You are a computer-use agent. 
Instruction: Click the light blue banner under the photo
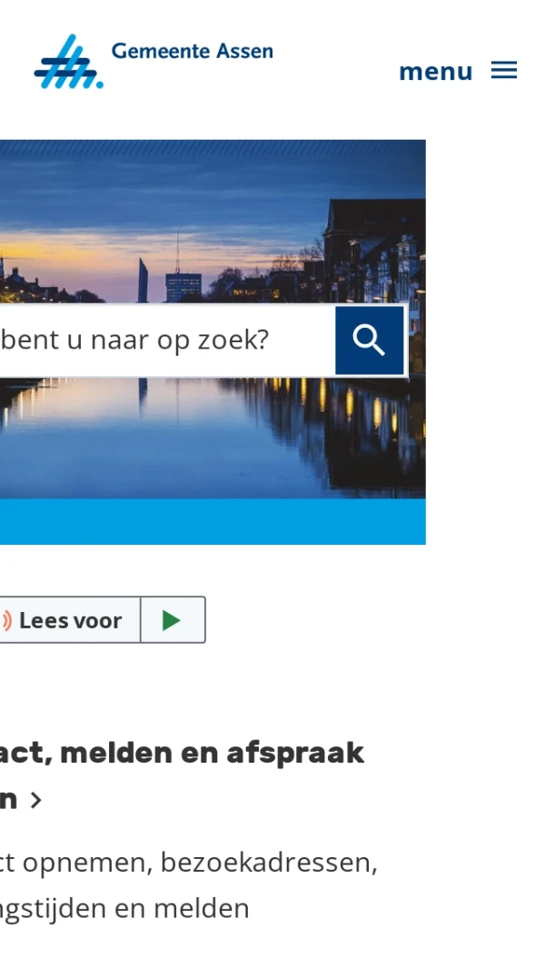coord(213,521)
